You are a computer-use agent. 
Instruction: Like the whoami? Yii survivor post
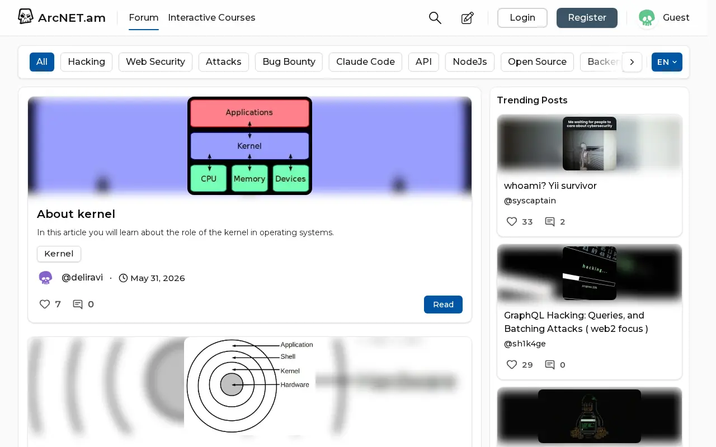(512, 221)
